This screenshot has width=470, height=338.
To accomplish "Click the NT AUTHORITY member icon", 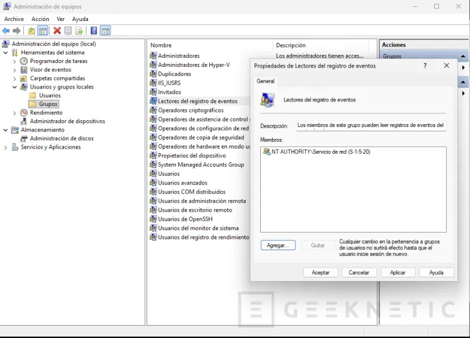I will [x=266, y=152].
